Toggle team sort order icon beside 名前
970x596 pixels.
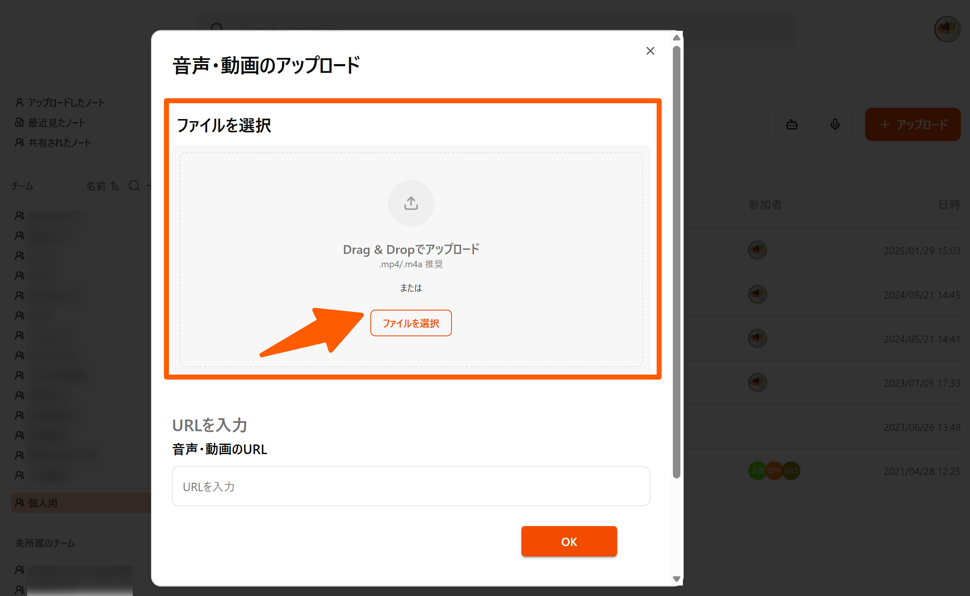point(115,186)
